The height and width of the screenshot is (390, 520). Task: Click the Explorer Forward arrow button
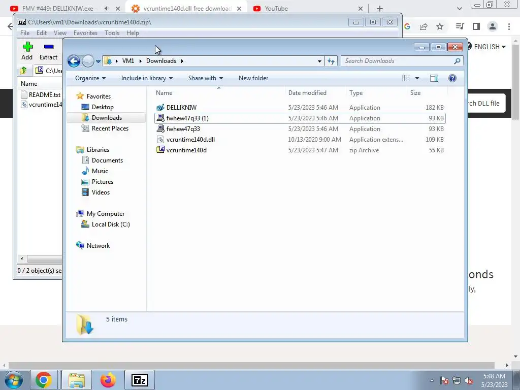(88, 61)
